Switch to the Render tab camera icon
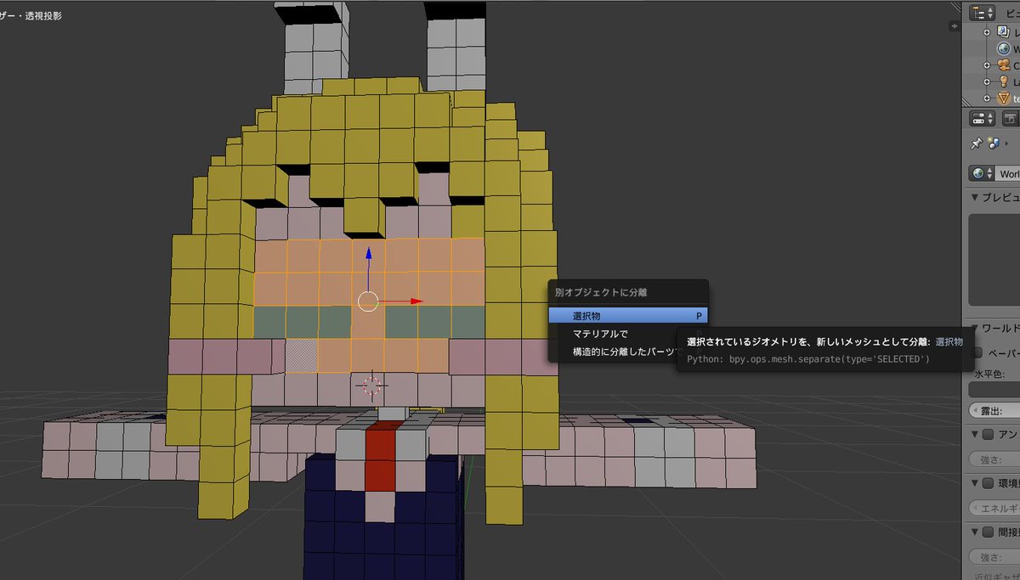The height and width of the screenshot is (580, 1020). coord(1011,119)
